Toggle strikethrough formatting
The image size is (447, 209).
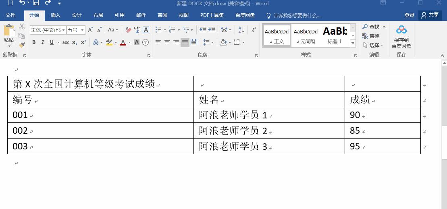pos(66,42)
